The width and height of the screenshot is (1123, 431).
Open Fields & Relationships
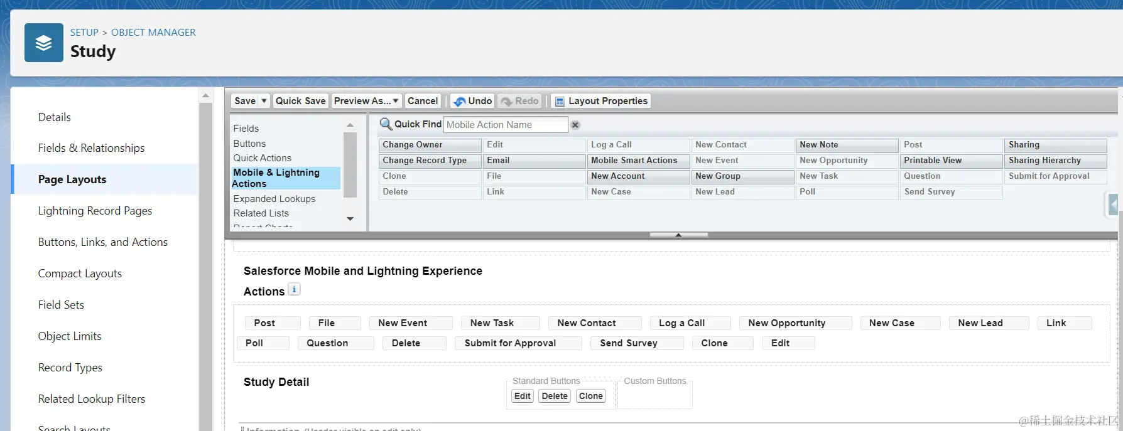point(92,148)
